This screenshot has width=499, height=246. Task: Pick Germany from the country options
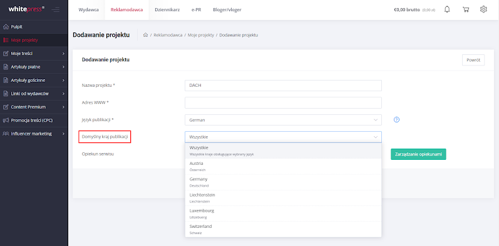pos(283,182)
